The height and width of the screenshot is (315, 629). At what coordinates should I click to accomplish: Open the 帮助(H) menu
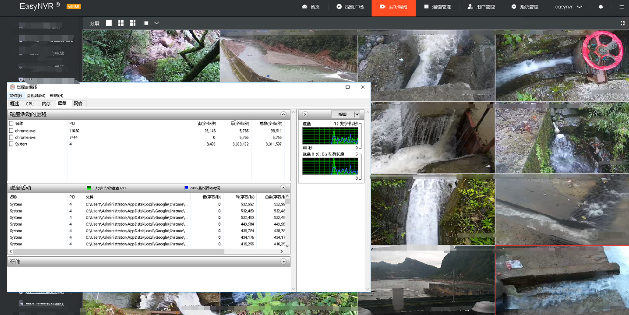tap(56, 95)
